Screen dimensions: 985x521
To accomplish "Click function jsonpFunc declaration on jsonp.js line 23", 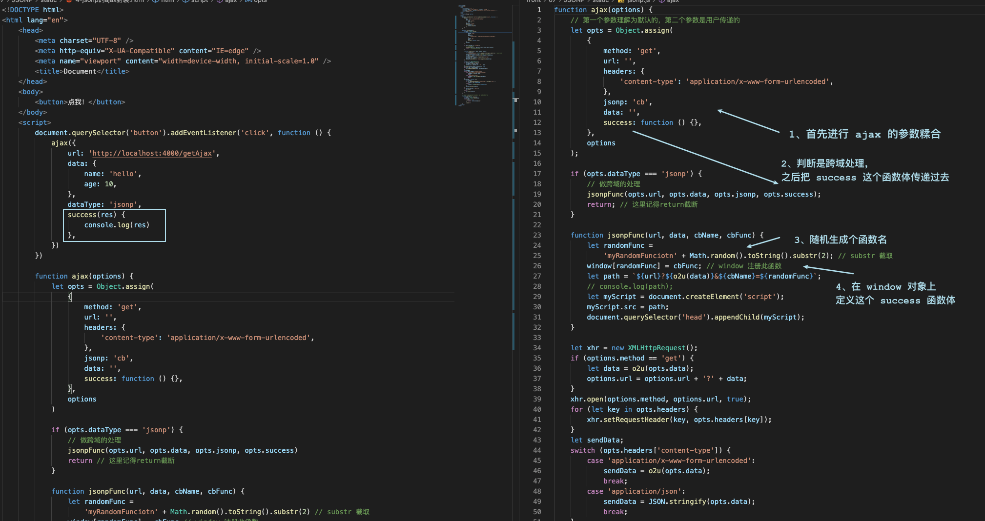I will pyautogui.click(x=667, y=235).
